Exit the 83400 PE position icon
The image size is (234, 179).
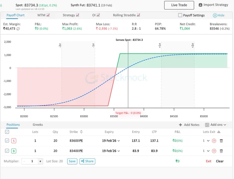click(214, 151)
